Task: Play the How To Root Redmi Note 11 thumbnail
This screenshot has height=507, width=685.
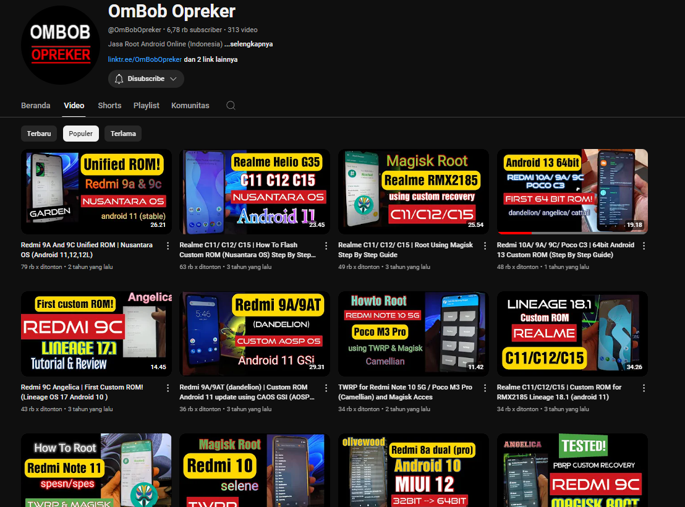Action: tap(96, 471)
